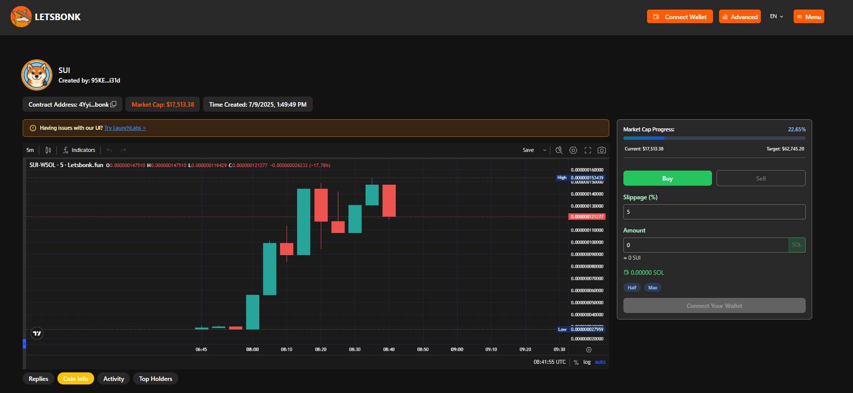Open the 5m timeframe selector
Screen dimensions: 853x393
tap(30, 150)
